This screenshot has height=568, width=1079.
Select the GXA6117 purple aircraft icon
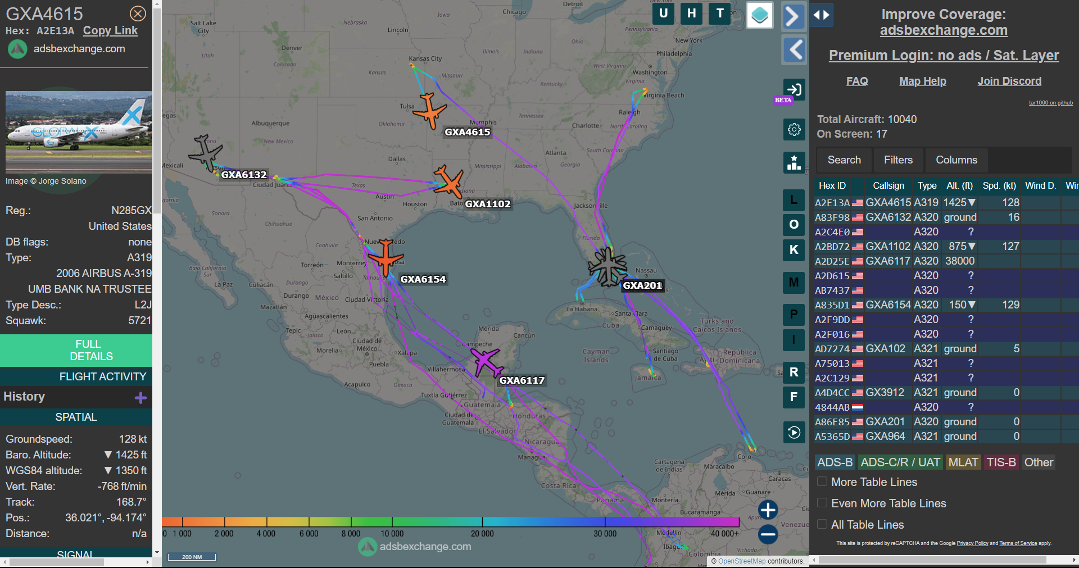[486, 362]
